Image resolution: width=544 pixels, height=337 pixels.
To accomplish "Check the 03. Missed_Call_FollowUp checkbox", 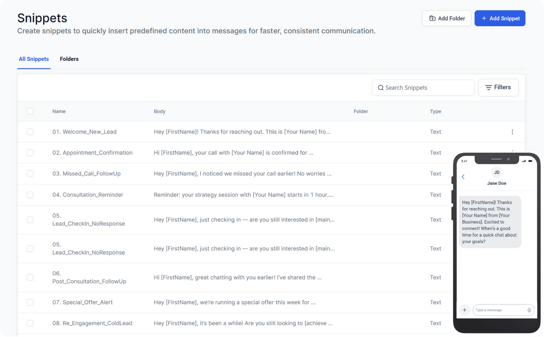I will (x=30, y=174).
